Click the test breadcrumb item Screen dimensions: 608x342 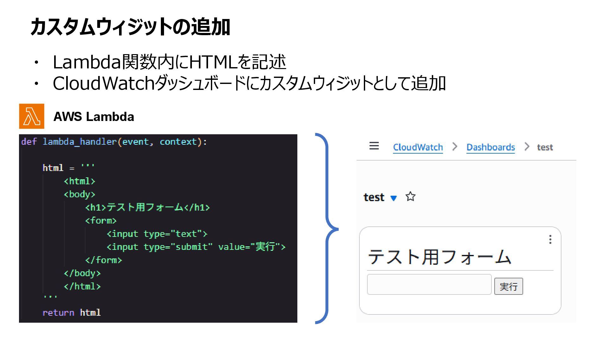point(545,147)
